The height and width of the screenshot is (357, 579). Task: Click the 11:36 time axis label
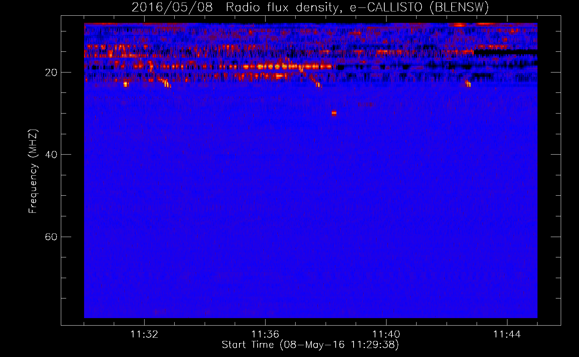click(265, 335)
